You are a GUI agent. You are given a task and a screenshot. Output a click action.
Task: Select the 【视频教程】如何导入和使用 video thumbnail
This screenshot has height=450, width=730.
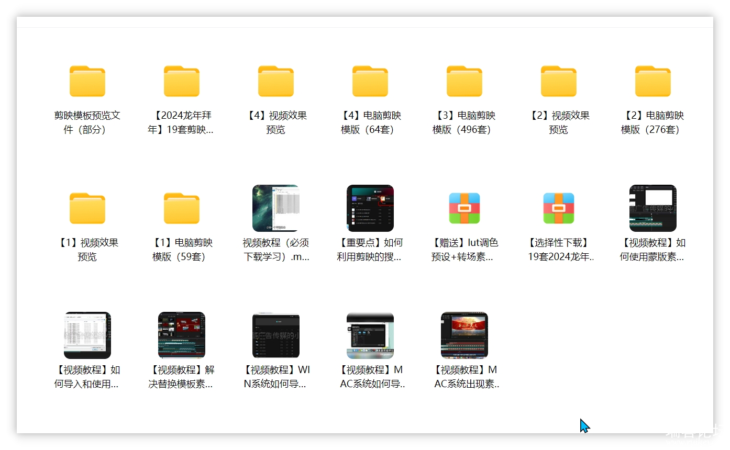tap(87, 335)
